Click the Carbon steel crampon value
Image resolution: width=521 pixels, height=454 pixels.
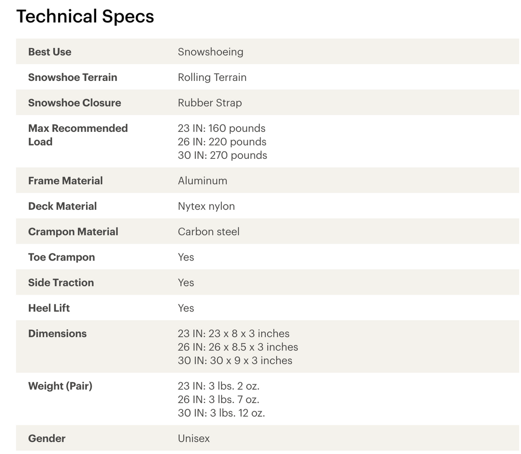pos(209,232)
